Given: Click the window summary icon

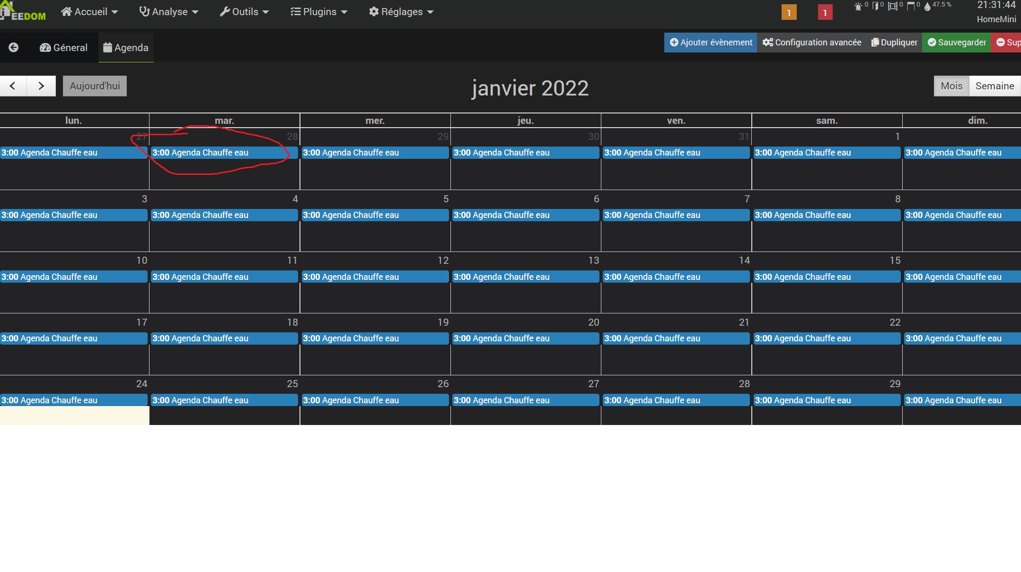Looking at the screenshot, I should pyautogui.click(x=892, y=7).
